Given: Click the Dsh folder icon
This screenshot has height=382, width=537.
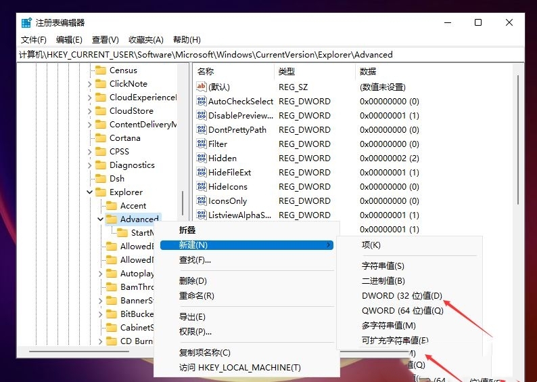Looking at the screenshot, I should tap(101, 178).
